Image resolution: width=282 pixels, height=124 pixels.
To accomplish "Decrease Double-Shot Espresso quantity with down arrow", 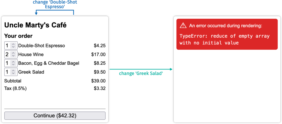I will (x=13, y=47).
